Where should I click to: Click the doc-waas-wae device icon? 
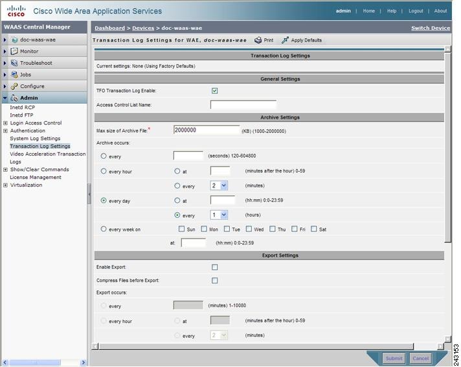(14, 40)
